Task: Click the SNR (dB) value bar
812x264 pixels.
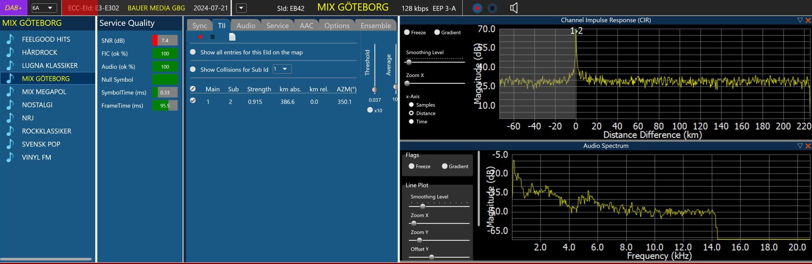Action: tap(165, 41)
